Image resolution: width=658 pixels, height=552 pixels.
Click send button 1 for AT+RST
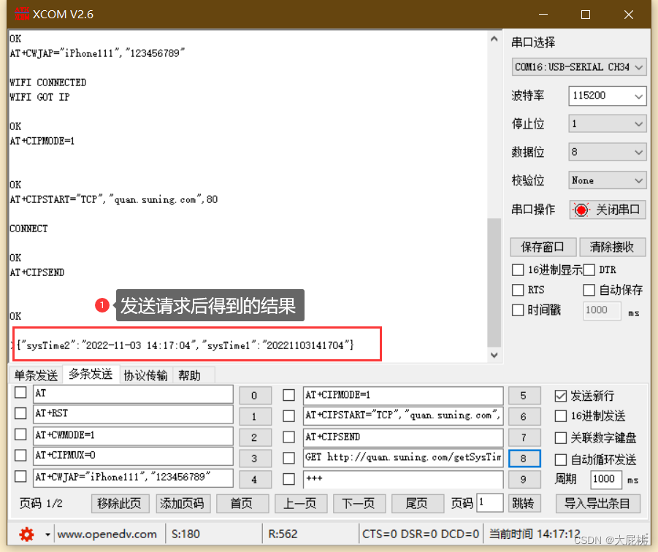pos(255,416)
